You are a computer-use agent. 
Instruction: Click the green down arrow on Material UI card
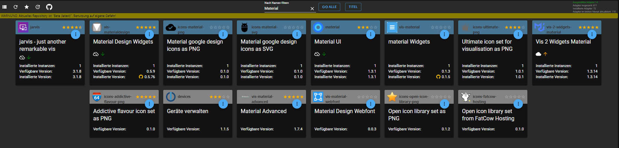click(324, 54)
